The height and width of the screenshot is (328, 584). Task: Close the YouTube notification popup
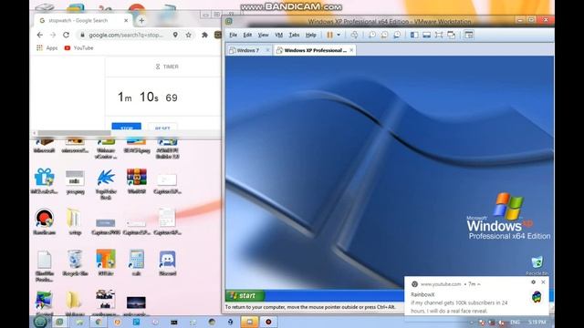543,282
